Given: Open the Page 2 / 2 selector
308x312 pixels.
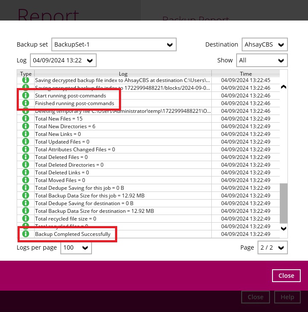Looking at the screenshot, I should pos(272,247).
